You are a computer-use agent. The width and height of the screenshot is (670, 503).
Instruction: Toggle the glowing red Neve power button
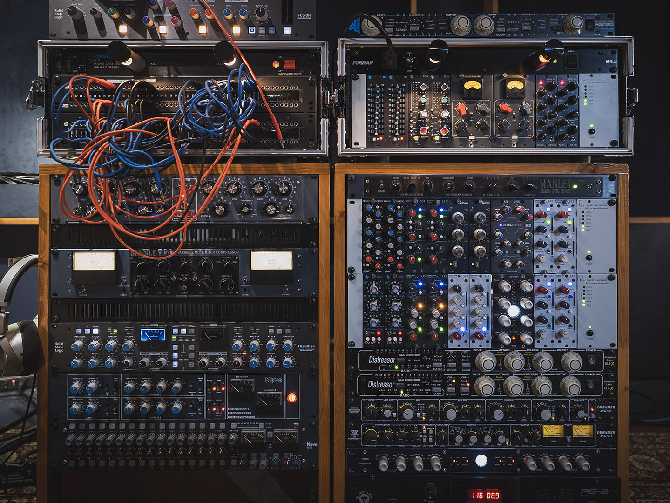click(x=291, y=398)
